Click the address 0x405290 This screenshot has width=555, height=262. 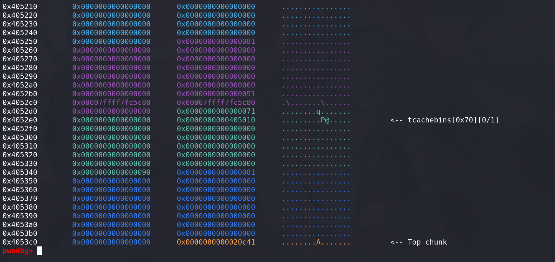coord(20,76)
